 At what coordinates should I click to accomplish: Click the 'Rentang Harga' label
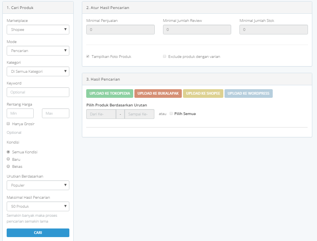click(x=20, y=104)
